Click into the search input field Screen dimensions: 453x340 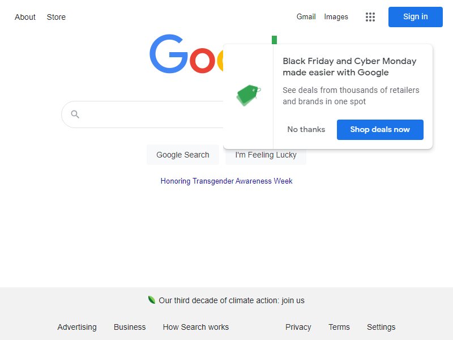coord(153,114)
